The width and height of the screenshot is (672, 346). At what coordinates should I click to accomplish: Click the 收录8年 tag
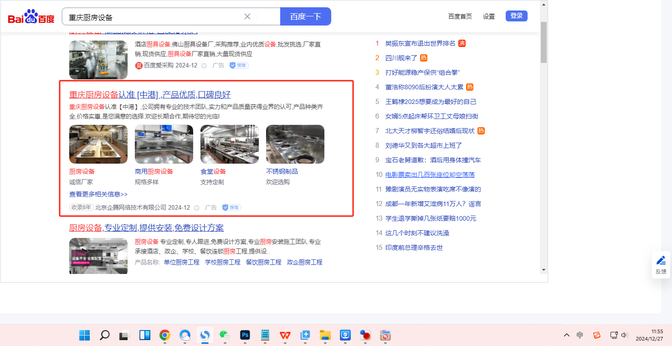(82, 207)
